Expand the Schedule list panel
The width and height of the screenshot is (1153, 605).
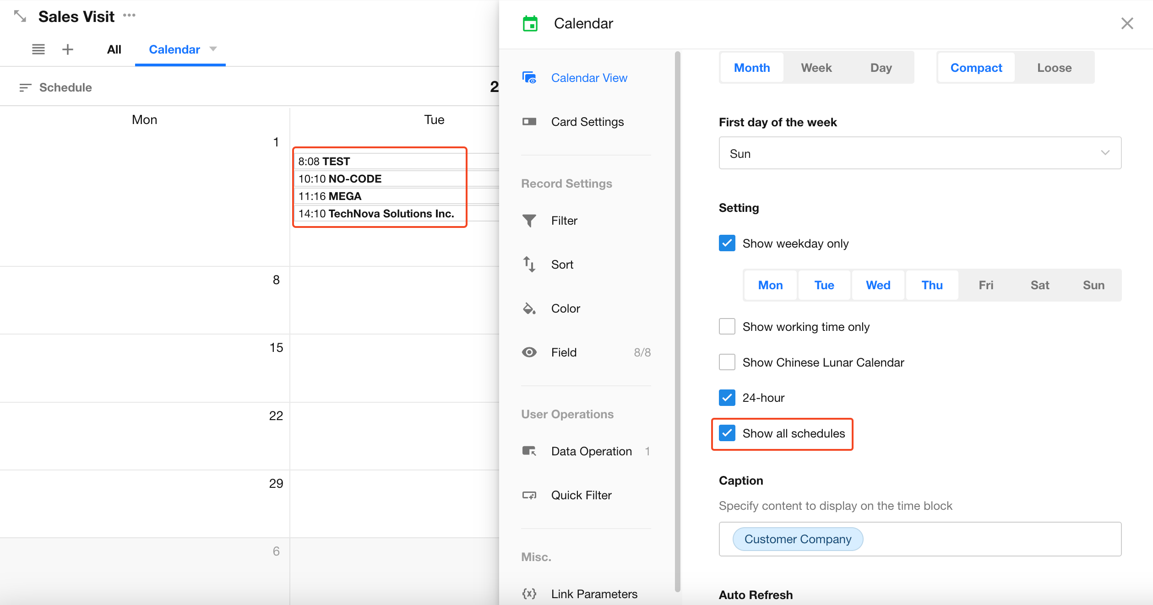tap(56, 87)
